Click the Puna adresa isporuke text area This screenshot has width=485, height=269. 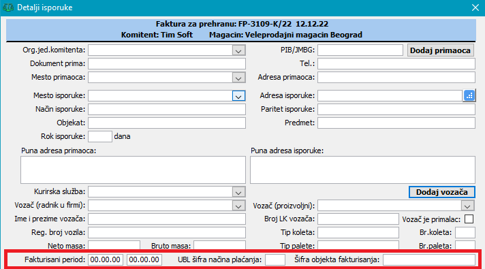[x=362, y=170]
